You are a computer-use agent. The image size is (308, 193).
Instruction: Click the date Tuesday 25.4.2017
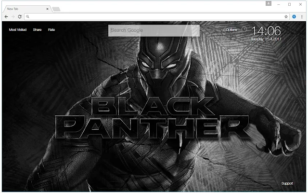coord(266,39)
